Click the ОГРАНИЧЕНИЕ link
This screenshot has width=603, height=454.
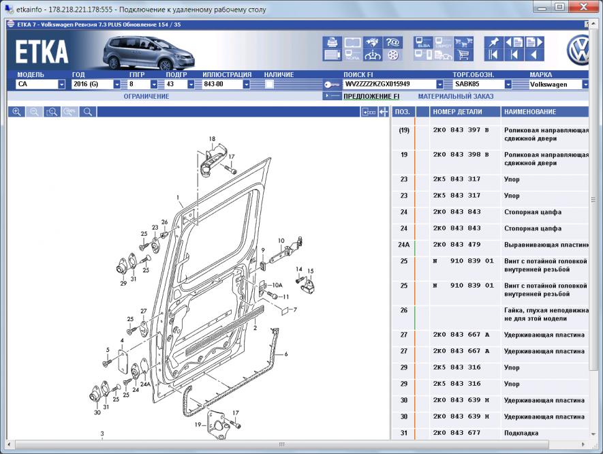(146, 97)
